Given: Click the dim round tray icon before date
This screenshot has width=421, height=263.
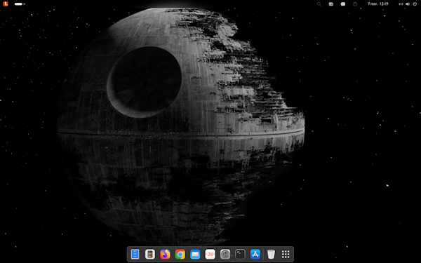Looking at the screenshot, I should click(x=355, y=4).
